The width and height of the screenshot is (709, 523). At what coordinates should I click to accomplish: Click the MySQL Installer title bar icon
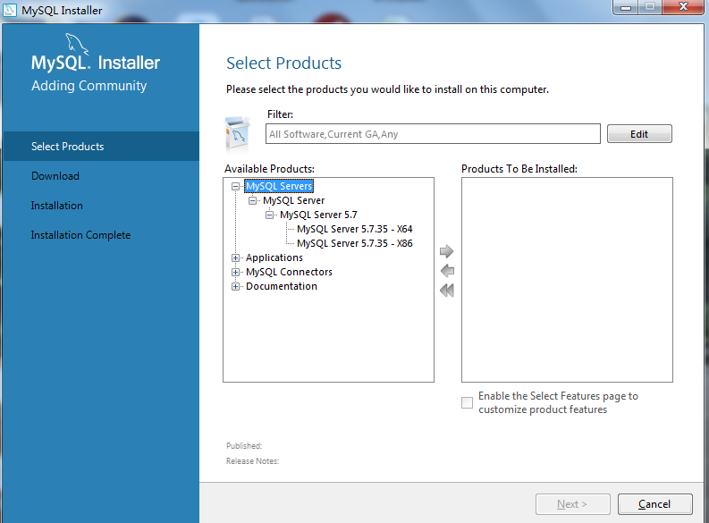[10, 10]
